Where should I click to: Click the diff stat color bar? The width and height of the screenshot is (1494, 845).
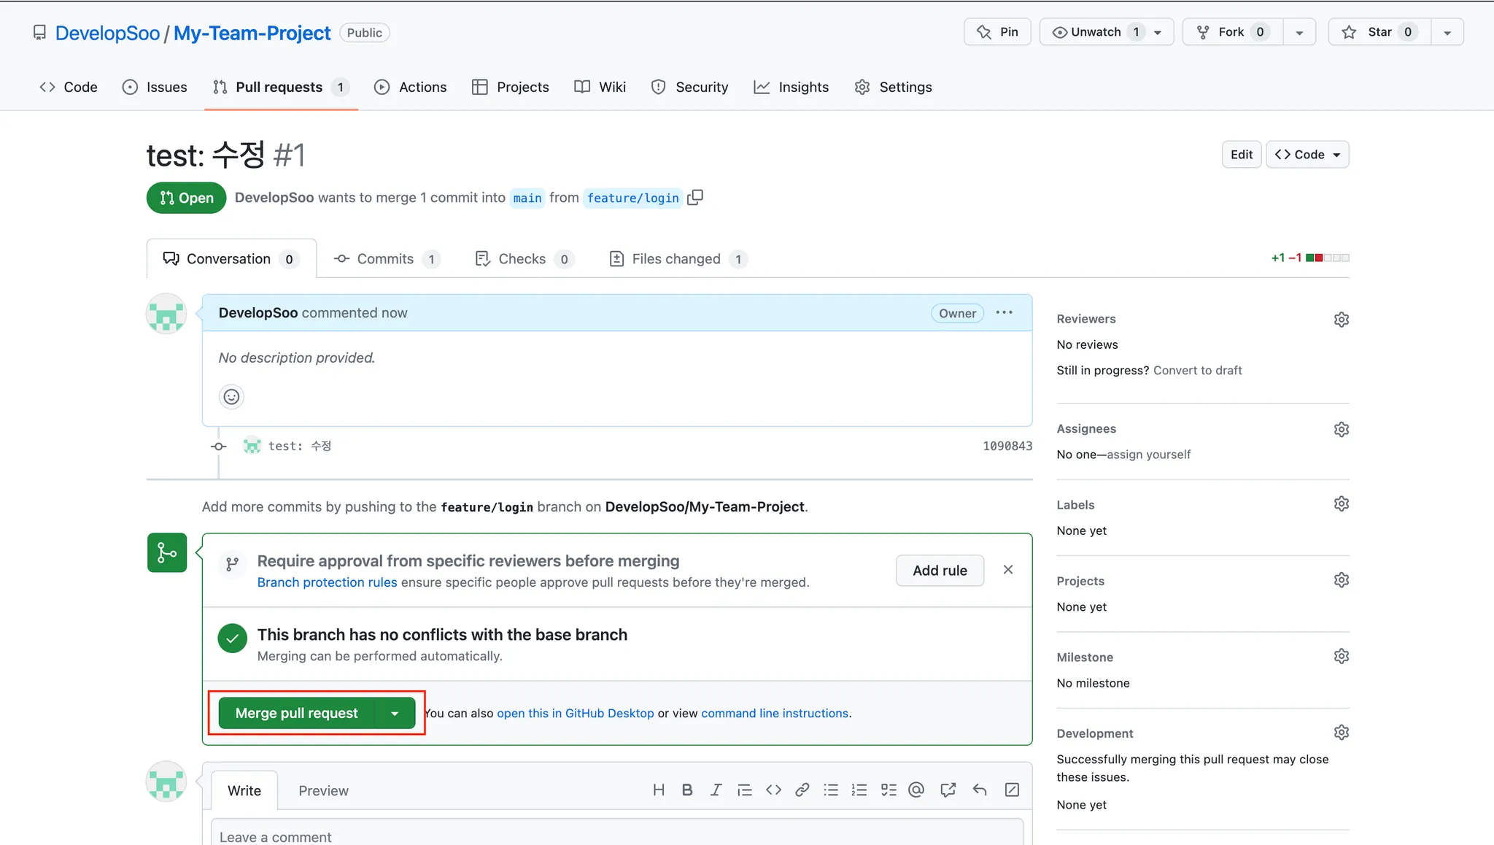pos(1328,258)
